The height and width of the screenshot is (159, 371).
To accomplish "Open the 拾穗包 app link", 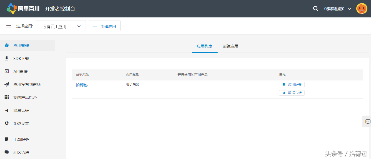I will tap(82, 85).
